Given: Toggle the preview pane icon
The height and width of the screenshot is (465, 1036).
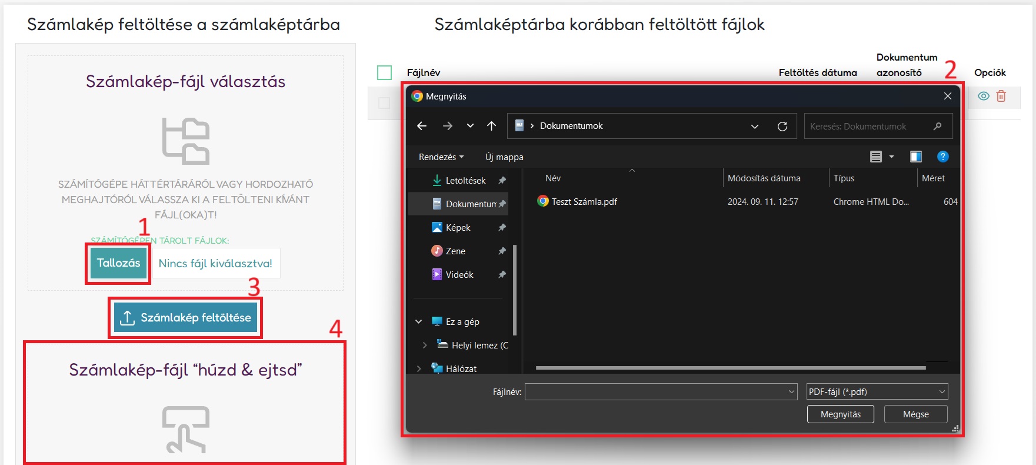Looking at the screenshot, I should tap(916, 157).
